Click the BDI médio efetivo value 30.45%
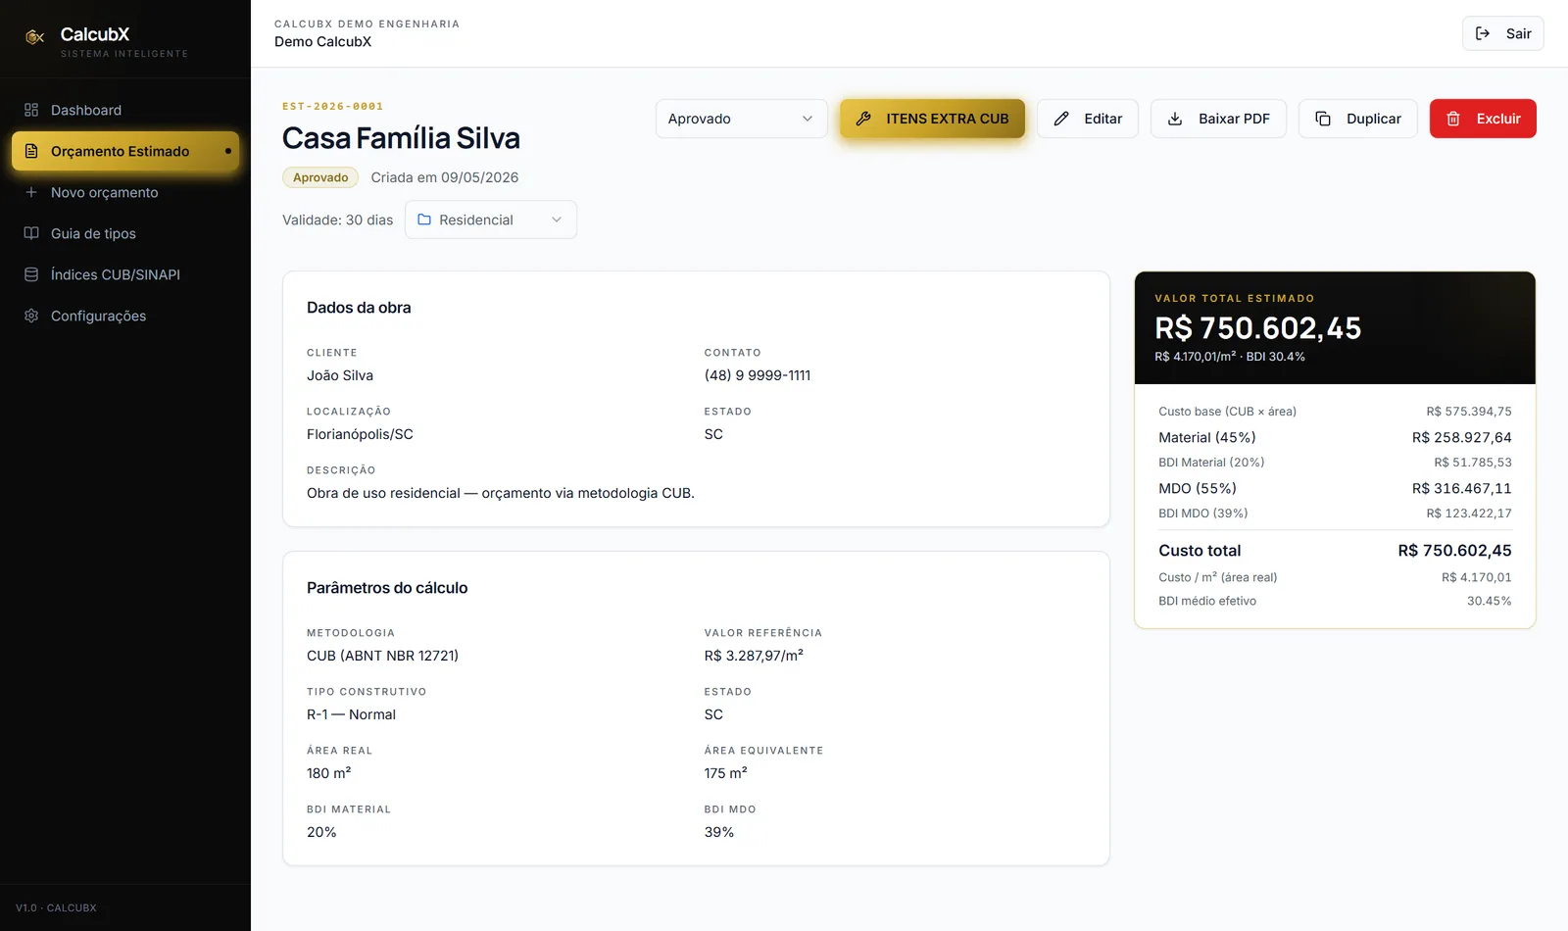1568x931 pixels. pos(1490,601)
